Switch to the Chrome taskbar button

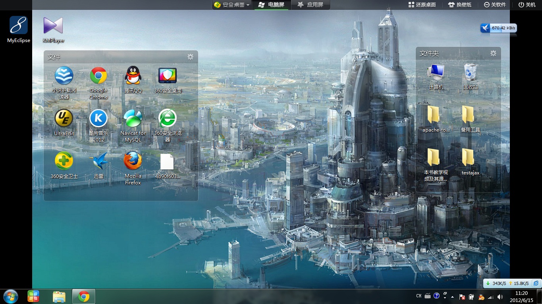tap(84, 296)
